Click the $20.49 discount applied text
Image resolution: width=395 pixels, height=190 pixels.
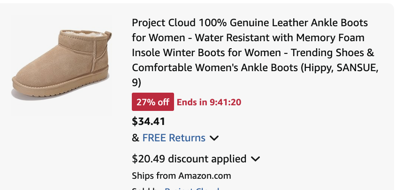click(189, 159)
